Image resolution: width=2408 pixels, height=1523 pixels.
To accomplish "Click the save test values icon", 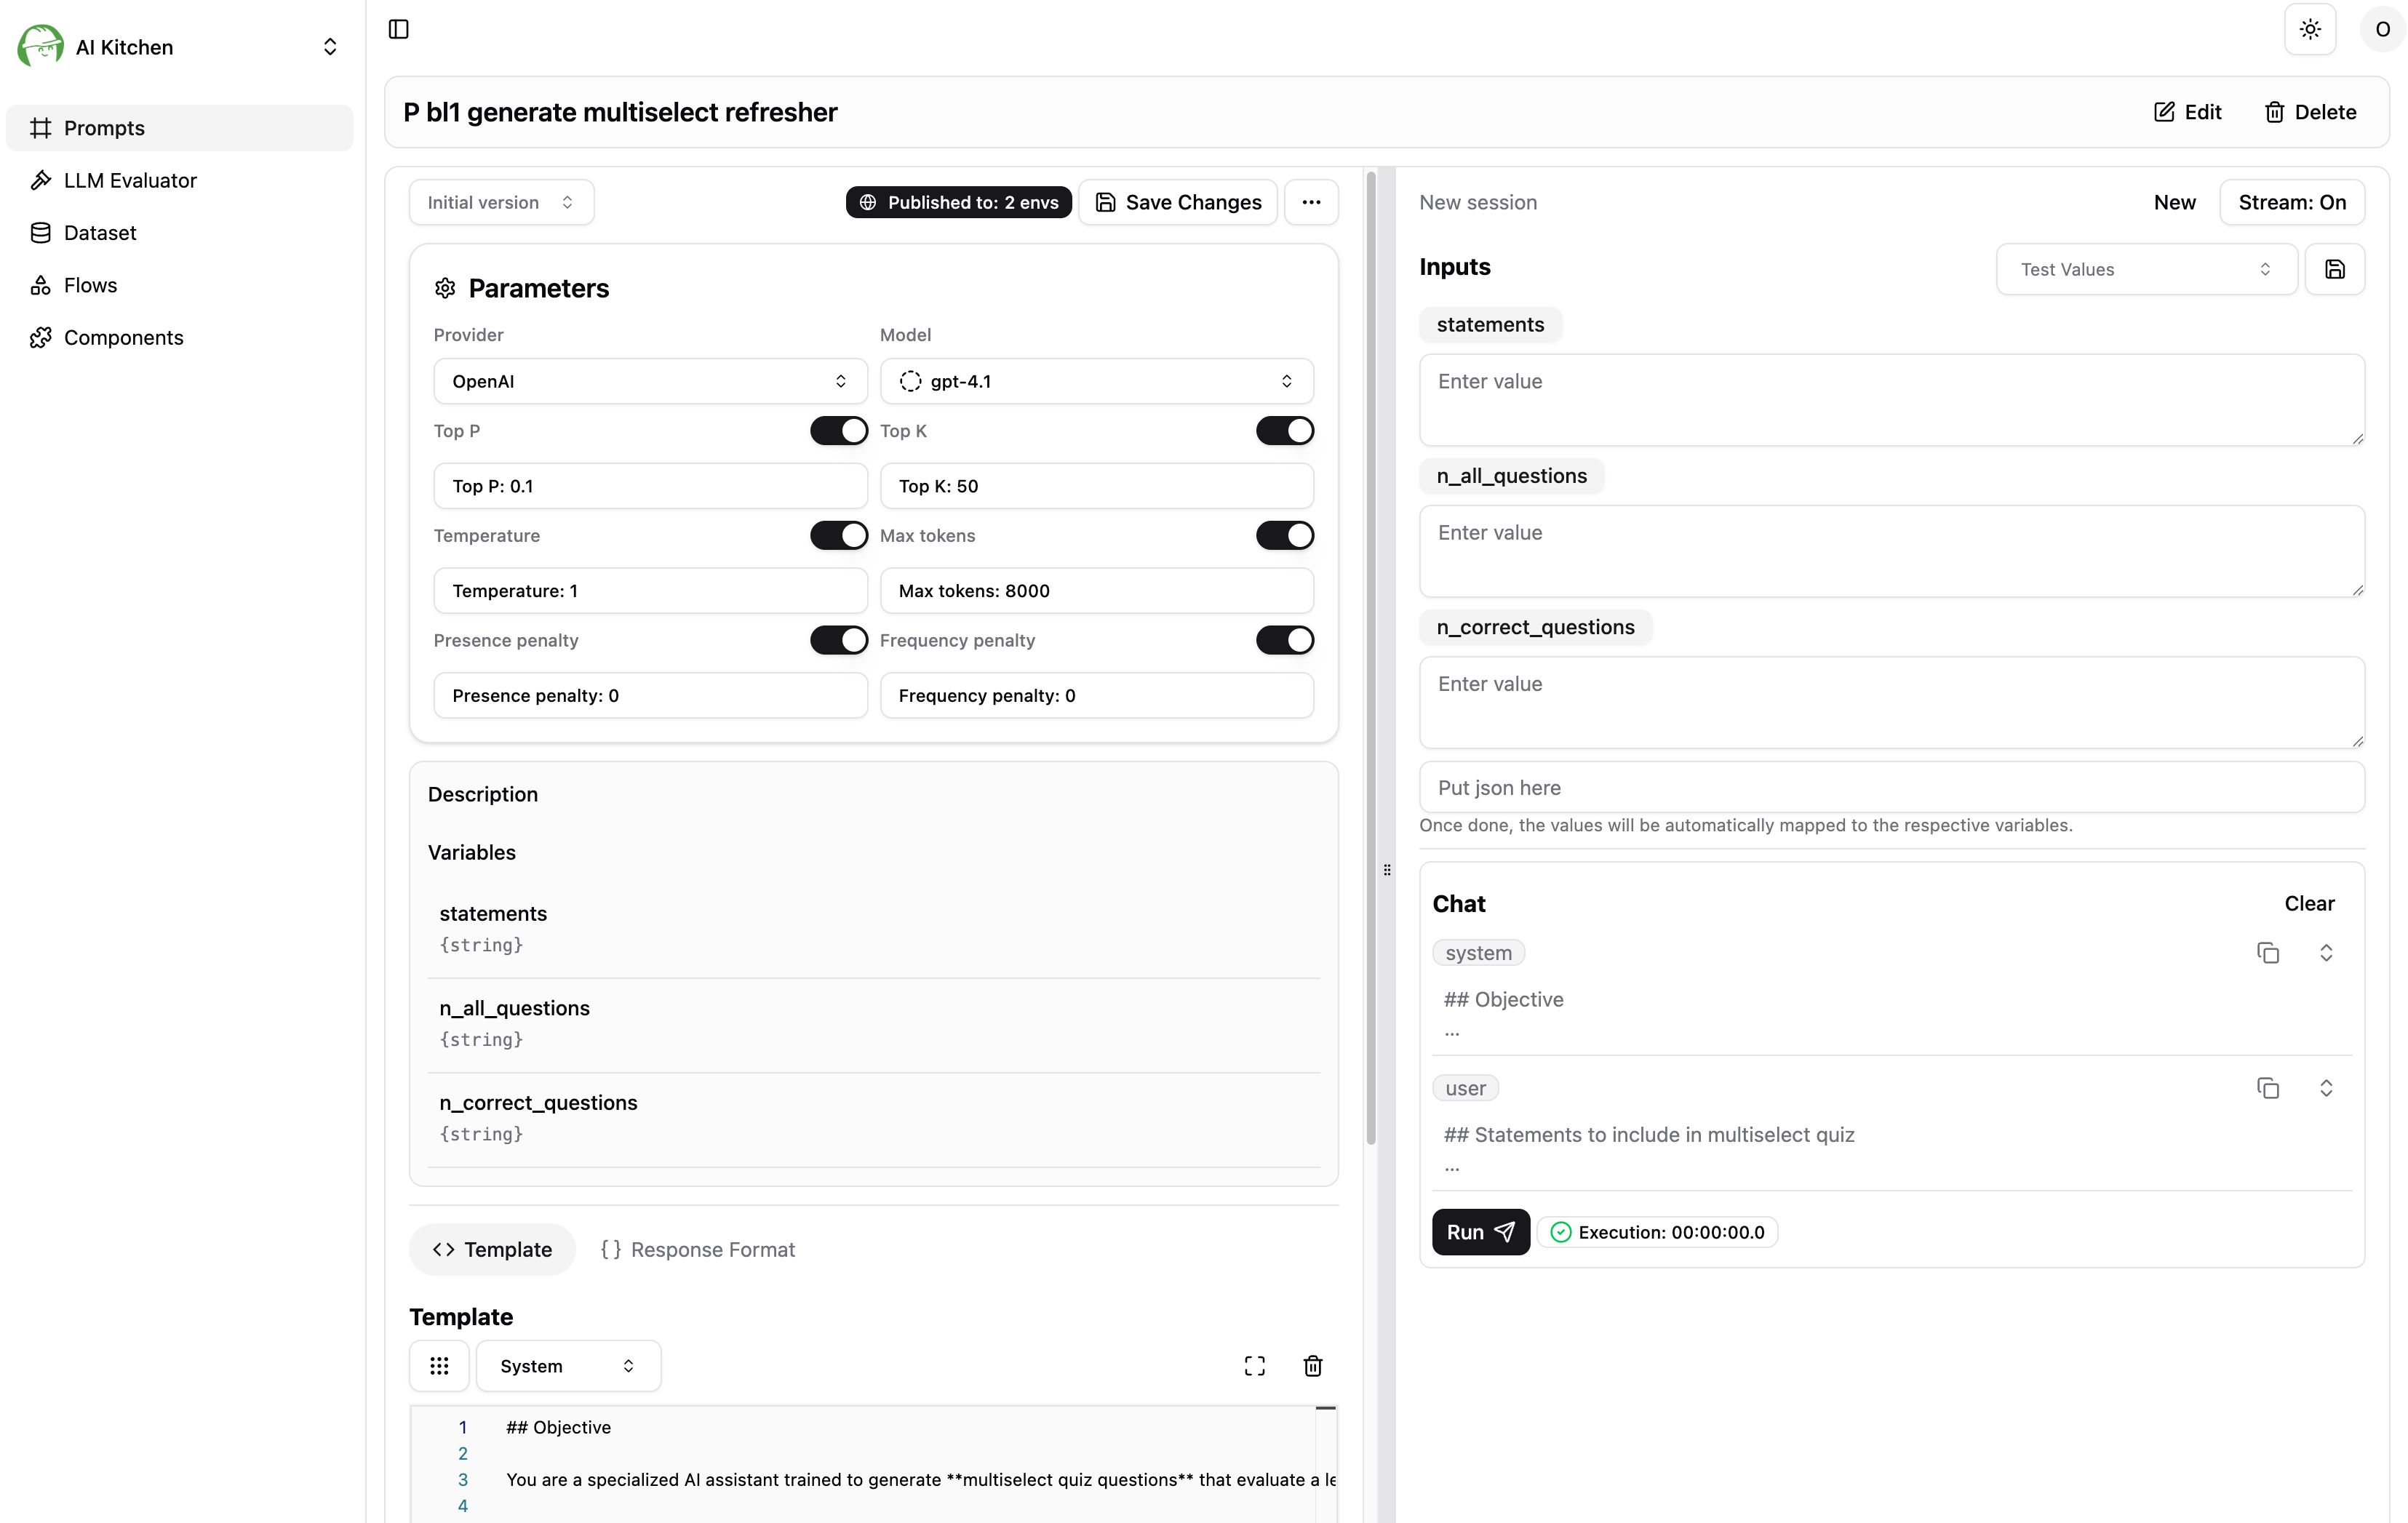I will (2334, 269).
